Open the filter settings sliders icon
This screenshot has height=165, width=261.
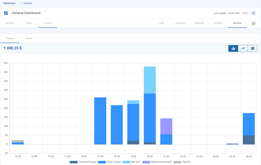(x=254, y=23)
